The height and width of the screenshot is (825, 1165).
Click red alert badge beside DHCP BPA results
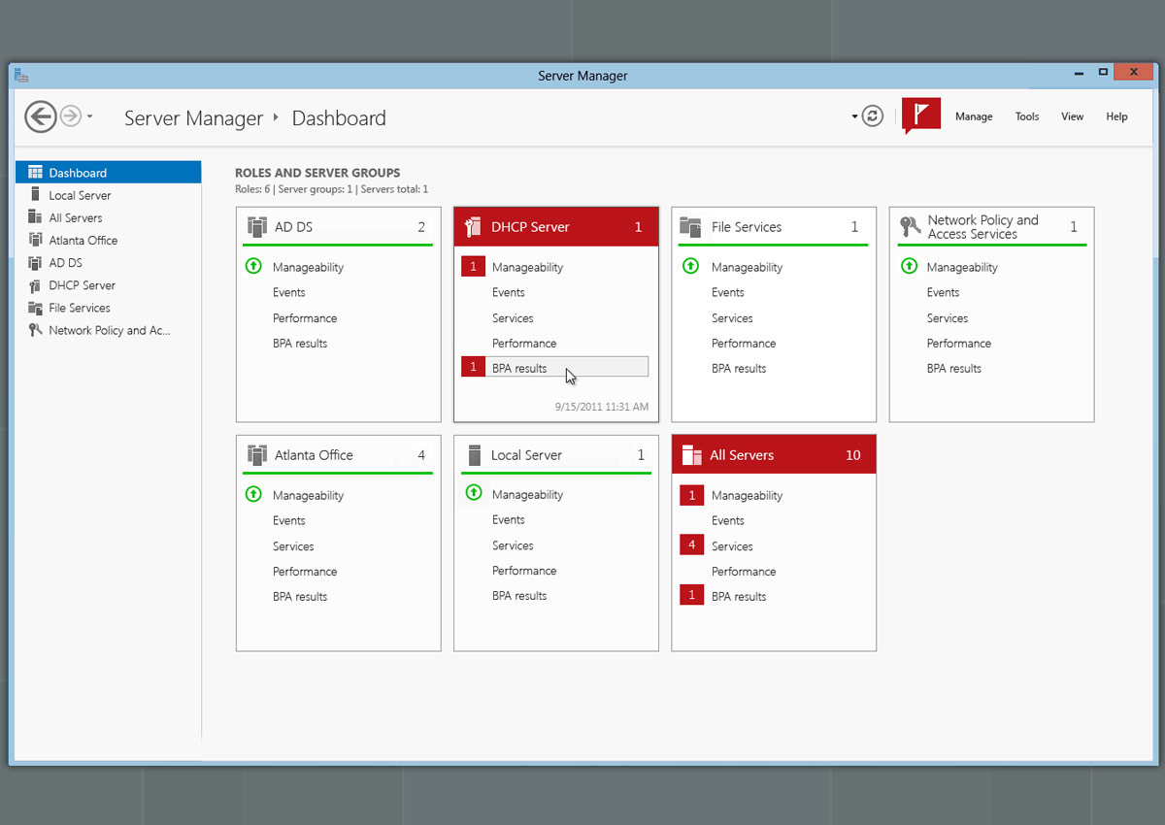(473, 367)
